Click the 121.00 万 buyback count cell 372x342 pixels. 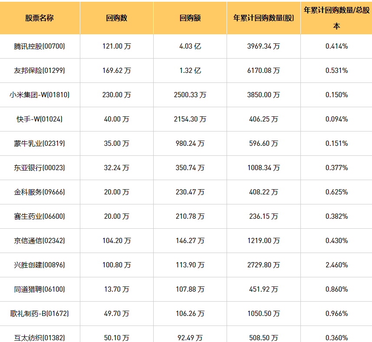[x=116, y=46]
